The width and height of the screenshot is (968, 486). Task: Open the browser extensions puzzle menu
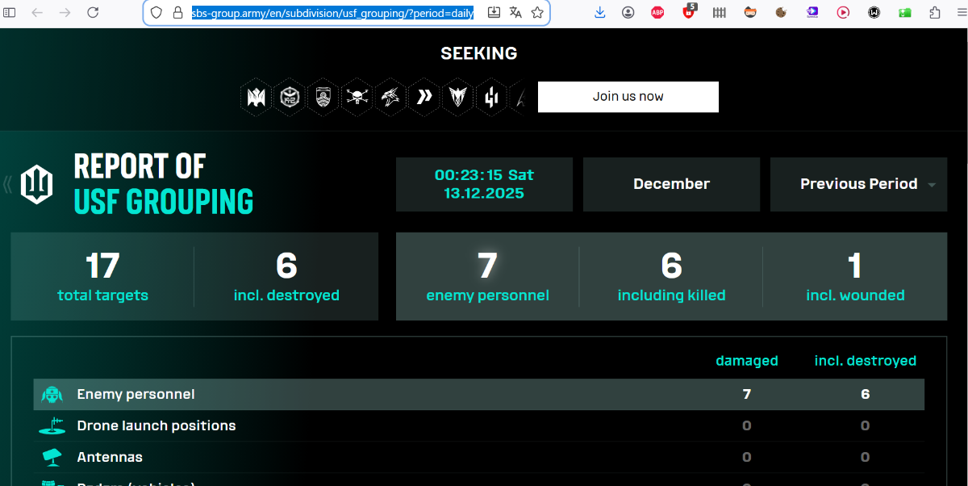935,12
